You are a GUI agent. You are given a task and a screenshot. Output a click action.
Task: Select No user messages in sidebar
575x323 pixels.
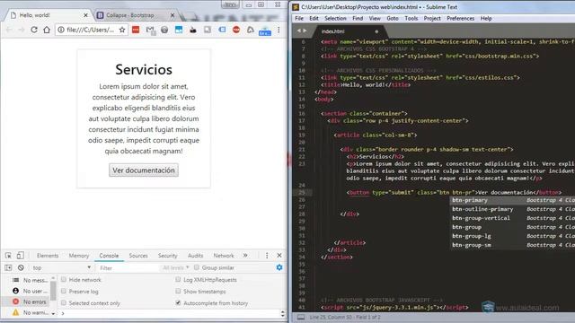[x=30, y=291]
